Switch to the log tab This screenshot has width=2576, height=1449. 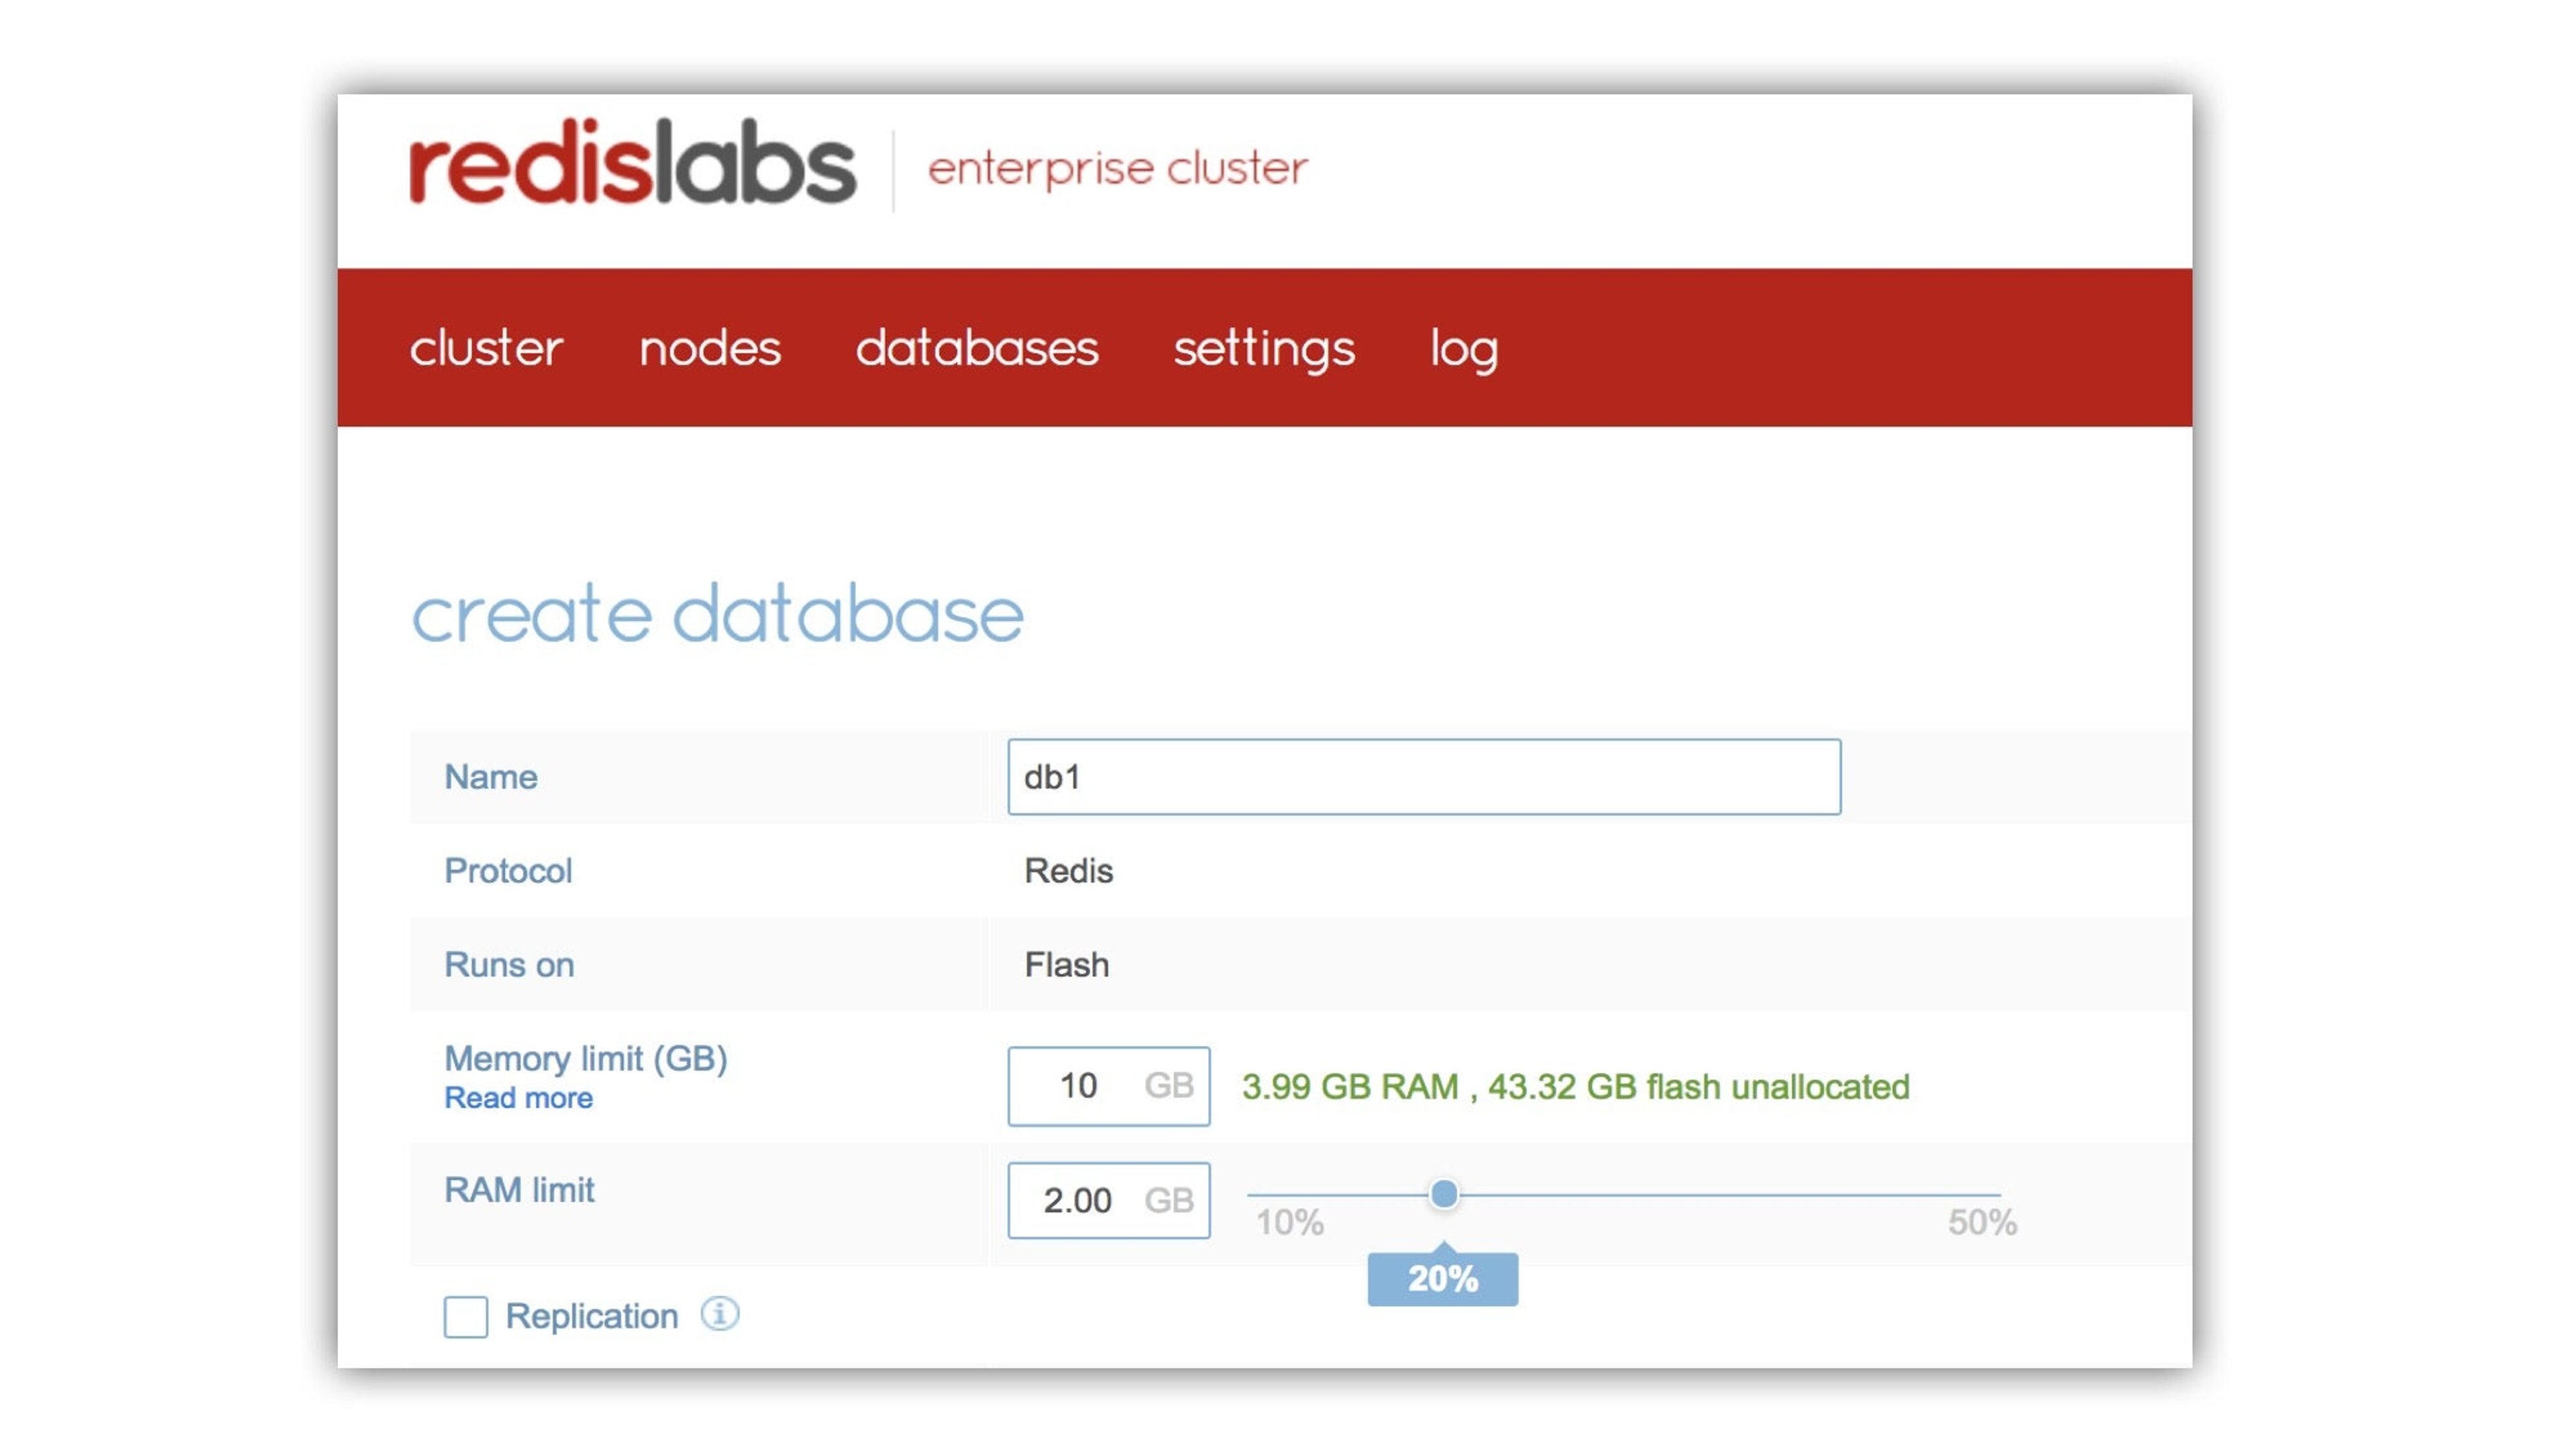click(1463, 349)
